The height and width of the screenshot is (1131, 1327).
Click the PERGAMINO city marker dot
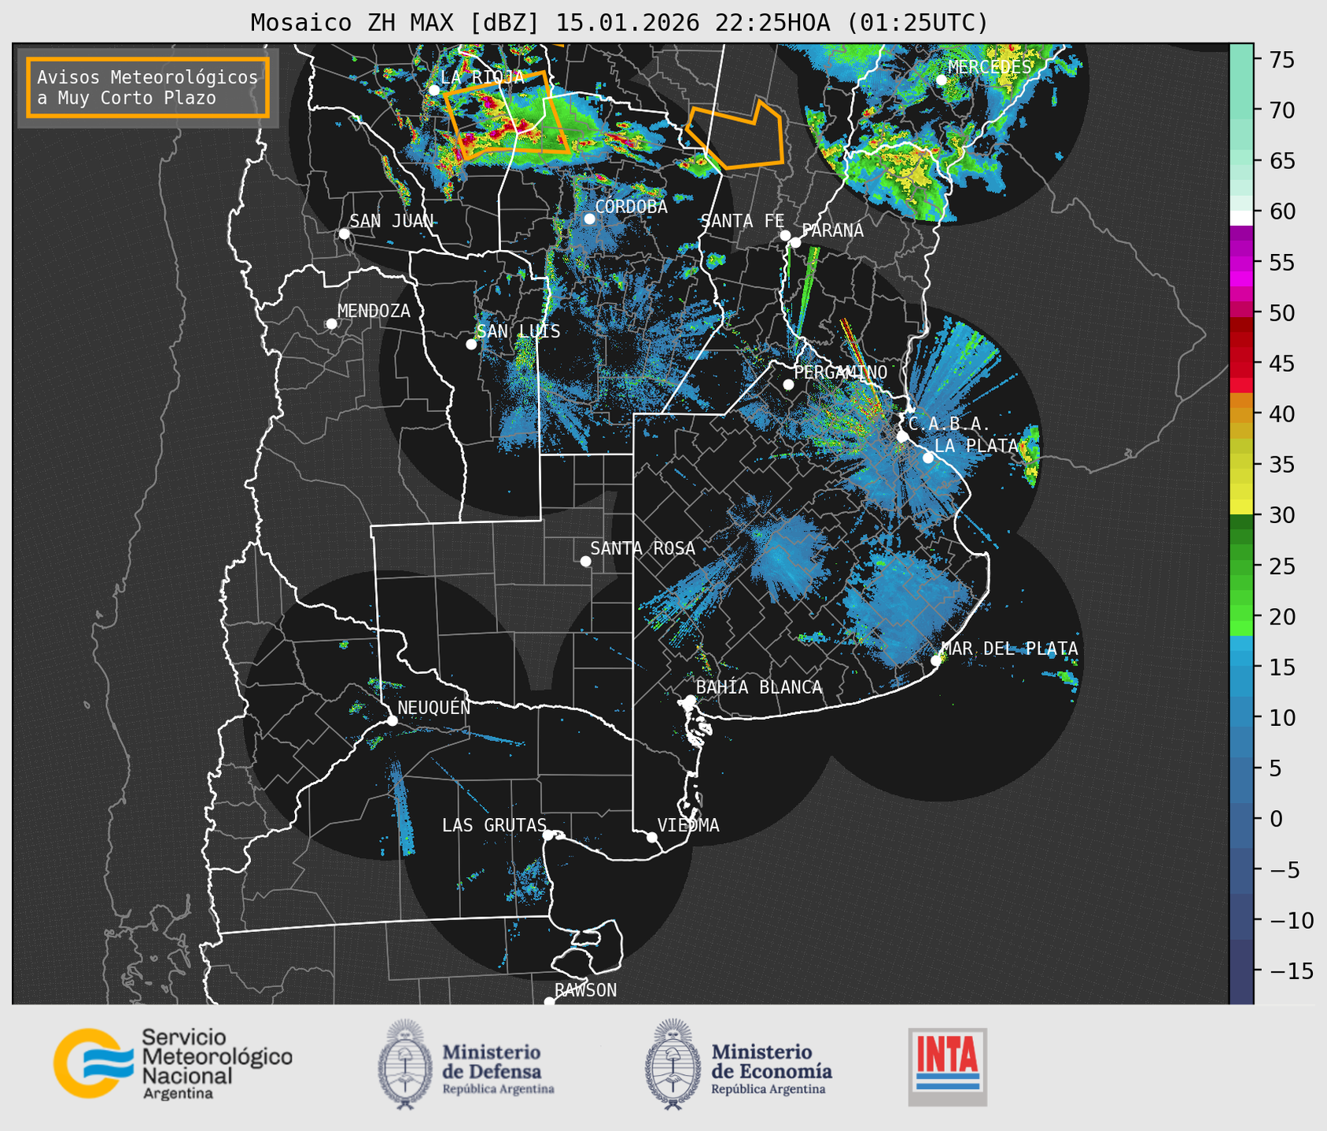(788, 385)
